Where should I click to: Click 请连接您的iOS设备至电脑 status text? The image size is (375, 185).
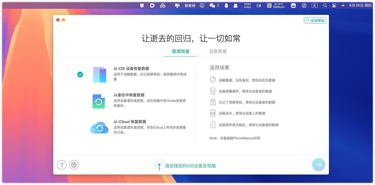(x=190, y=166)
